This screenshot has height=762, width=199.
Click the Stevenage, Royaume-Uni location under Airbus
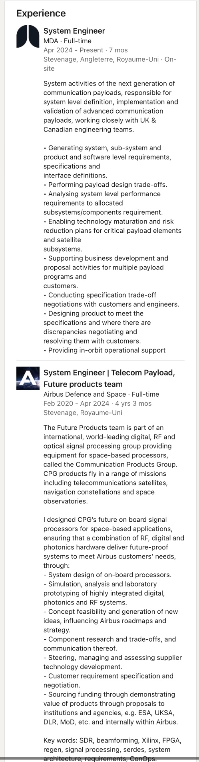pos(83,413)
